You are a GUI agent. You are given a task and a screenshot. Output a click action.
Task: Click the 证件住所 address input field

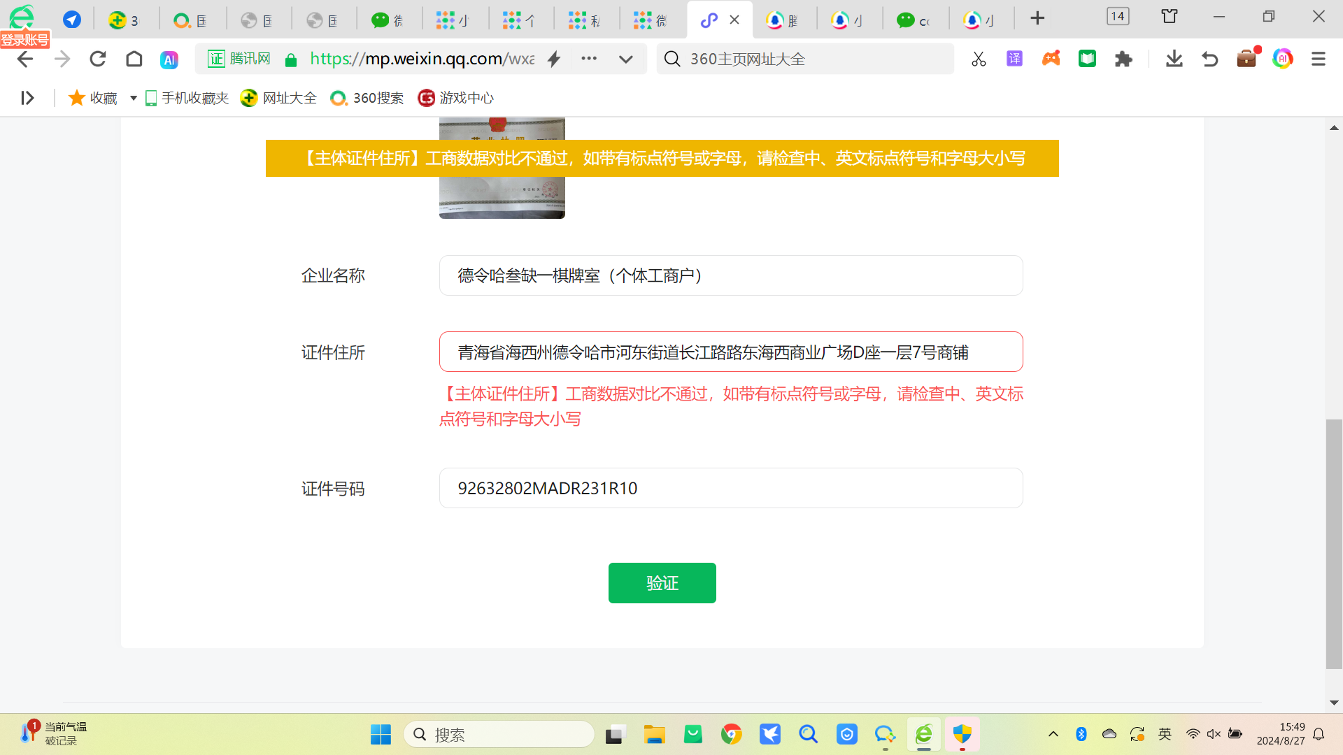[730, 352]
